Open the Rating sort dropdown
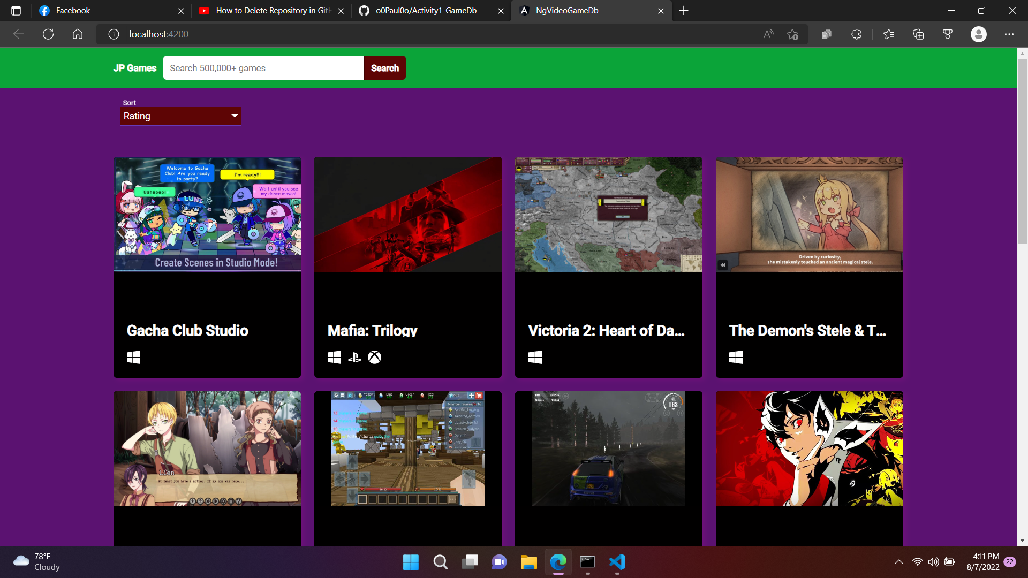1028x578 pixels. pos(180,116)
